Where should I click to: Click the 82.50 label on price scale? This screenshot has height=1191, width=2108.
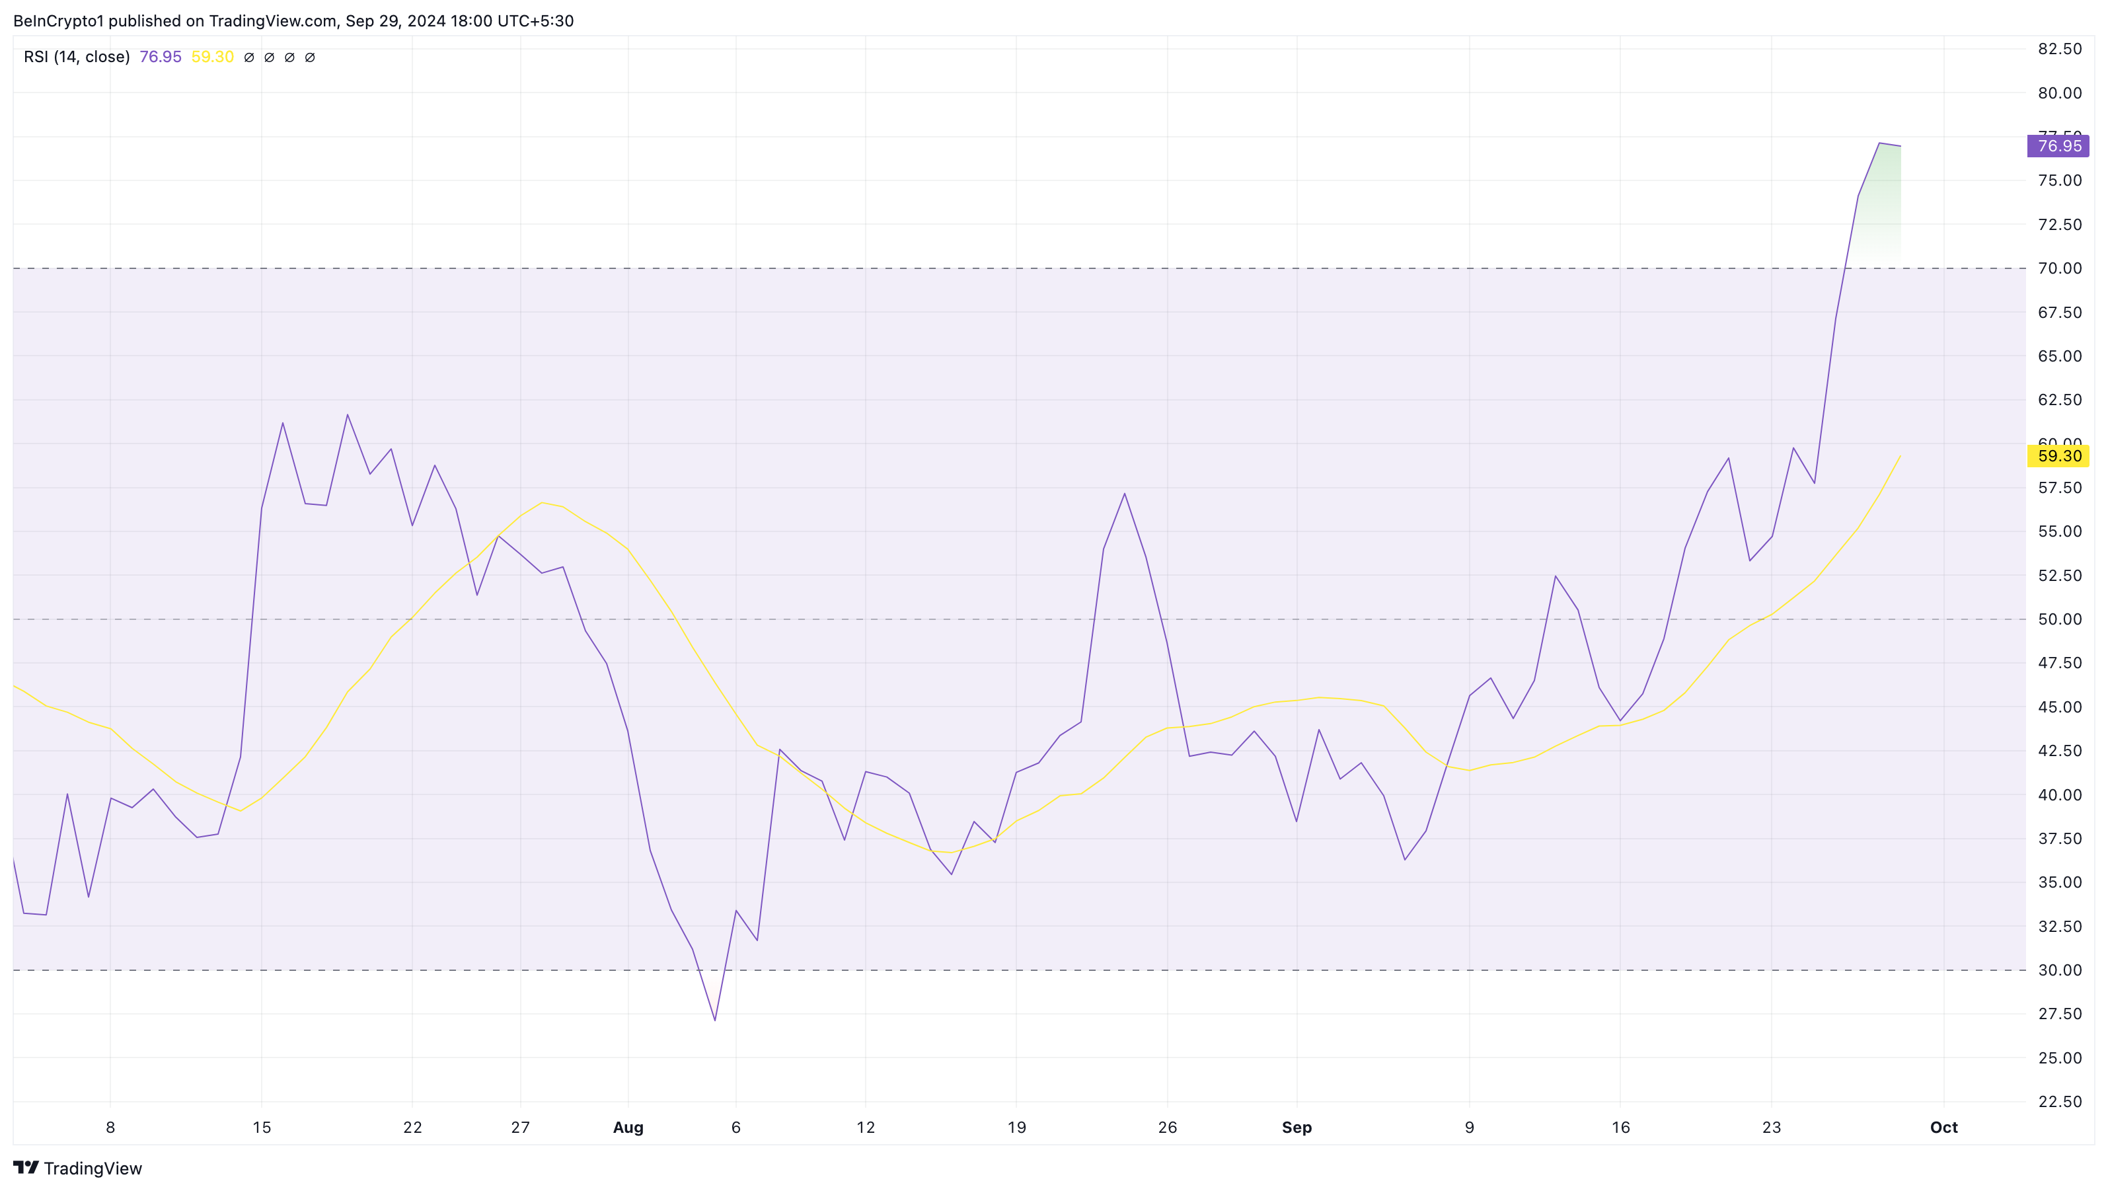[x=2059, y=49]
